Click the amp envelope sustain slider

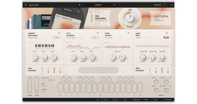point(54,70)
